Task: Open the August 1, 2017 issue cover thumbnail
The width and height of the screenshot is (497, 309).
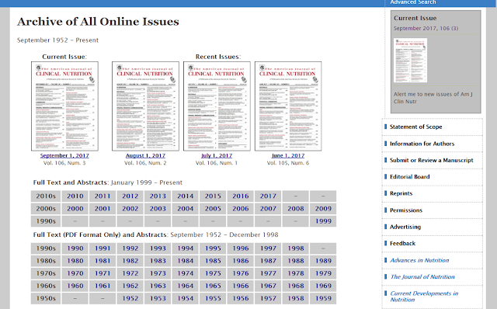Action: 145,106
